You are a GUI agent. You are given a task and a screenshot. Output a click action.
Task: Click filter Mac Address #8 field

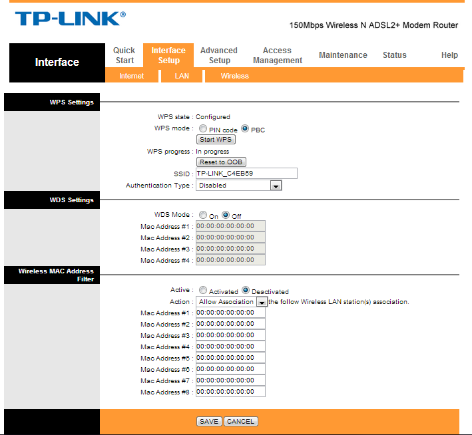coord(230,391)
